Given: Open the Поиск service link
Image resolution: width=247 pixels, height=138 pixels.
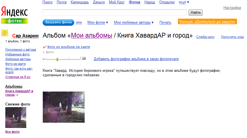Looking at the screenshot, I should coord(47,2).
